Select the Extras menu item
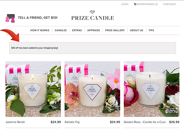This screenshot has height=130, width=184. pyautogui.click(x=77, y=30)
